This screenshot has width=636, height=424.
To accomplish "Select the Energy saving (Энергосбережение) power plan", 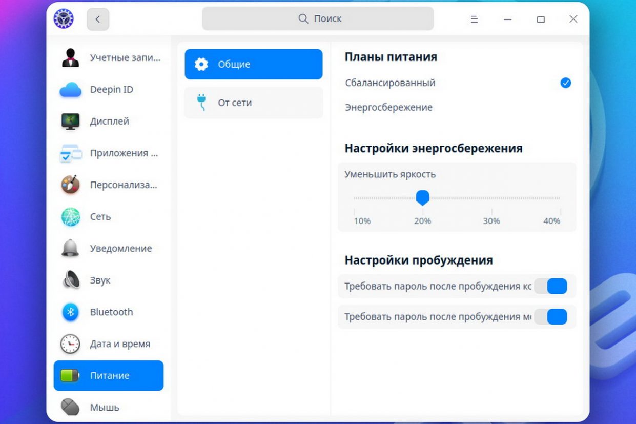I will [x=388, y=108].
